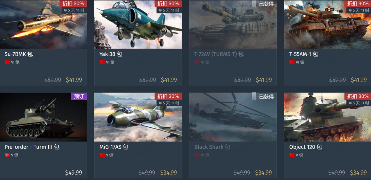Open the Su-7BMK pack thumbnail
The image size is (371, 180).
tap(43, 24)
